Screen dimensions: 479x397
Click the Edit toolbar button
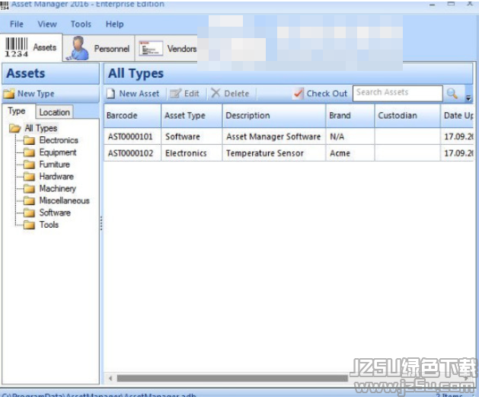[x=184, y=94]
